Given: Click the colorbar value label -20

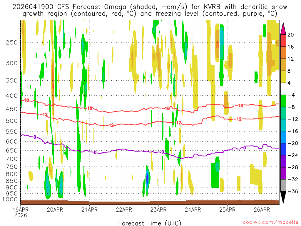Looking at the screenshot, I should click(x=293, y=143).
